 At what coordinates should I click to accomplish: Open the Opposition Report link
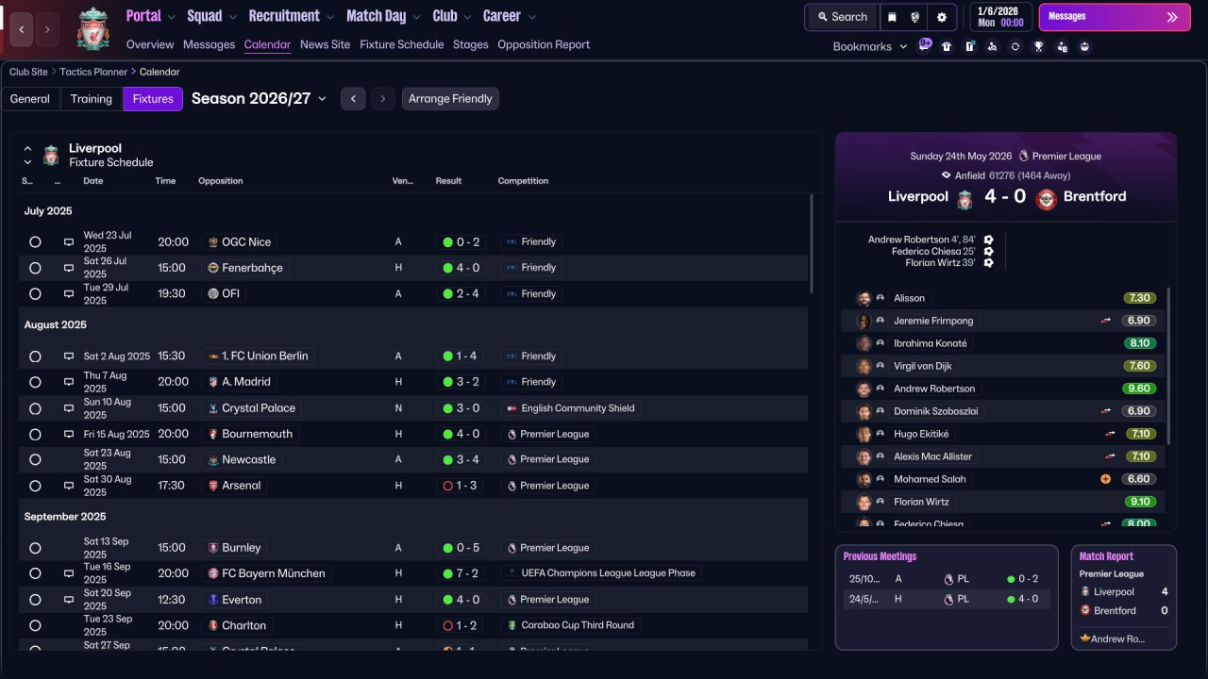click(x=544, y=44)
